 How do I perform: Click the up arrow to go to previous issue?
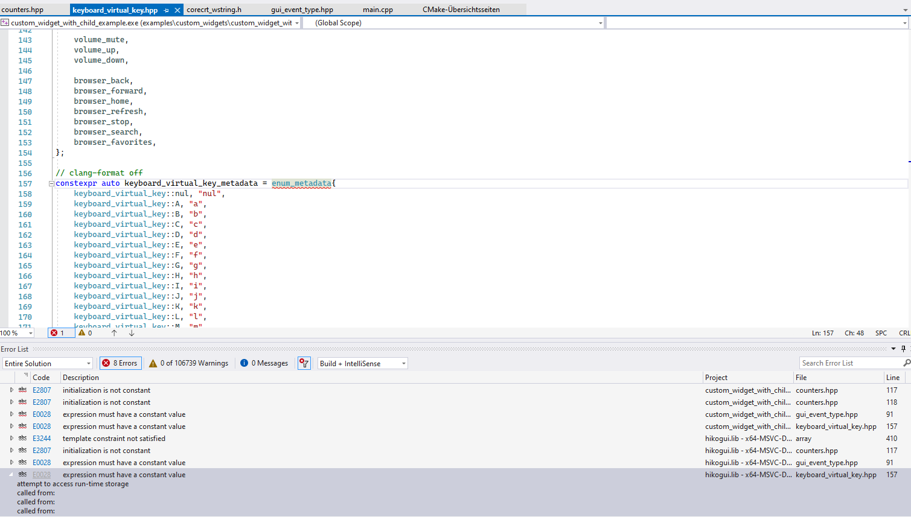pyautogui.click(x=114, y=332)
